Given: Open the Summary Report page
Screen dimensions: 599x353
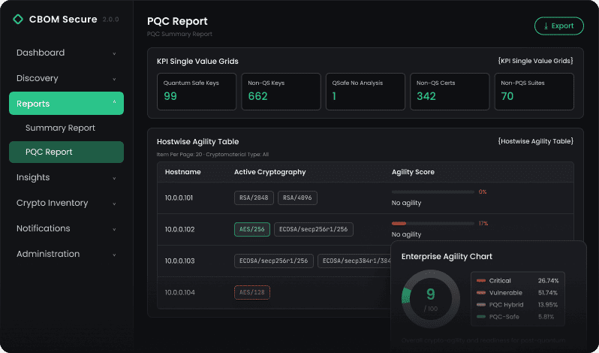Looking at the screenshot, I should [60, 128].
